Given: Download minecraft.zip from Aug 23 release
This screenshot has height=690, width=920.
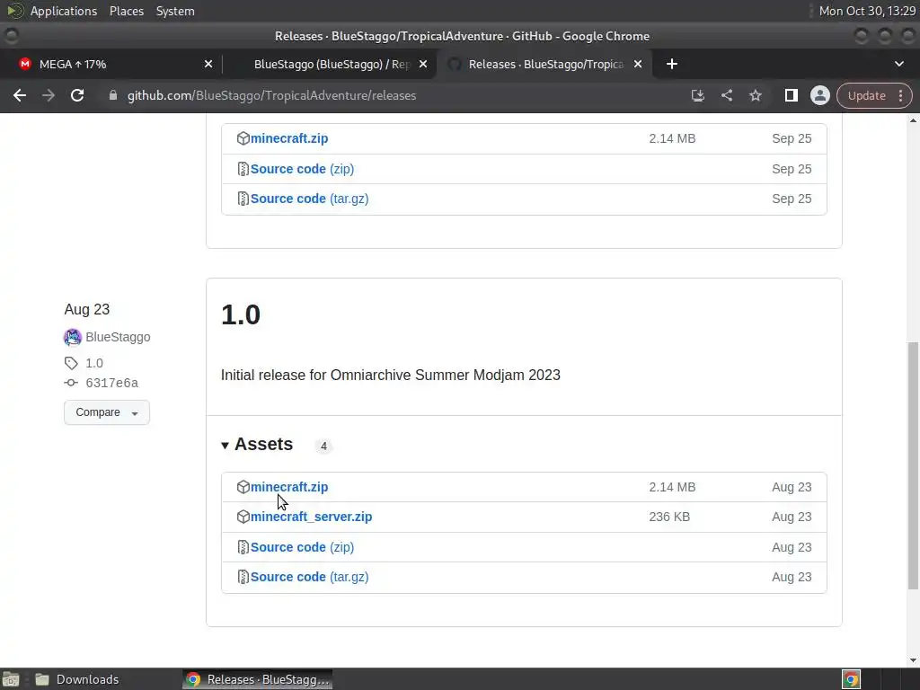Looking at the screenshot, I should 289,487.
